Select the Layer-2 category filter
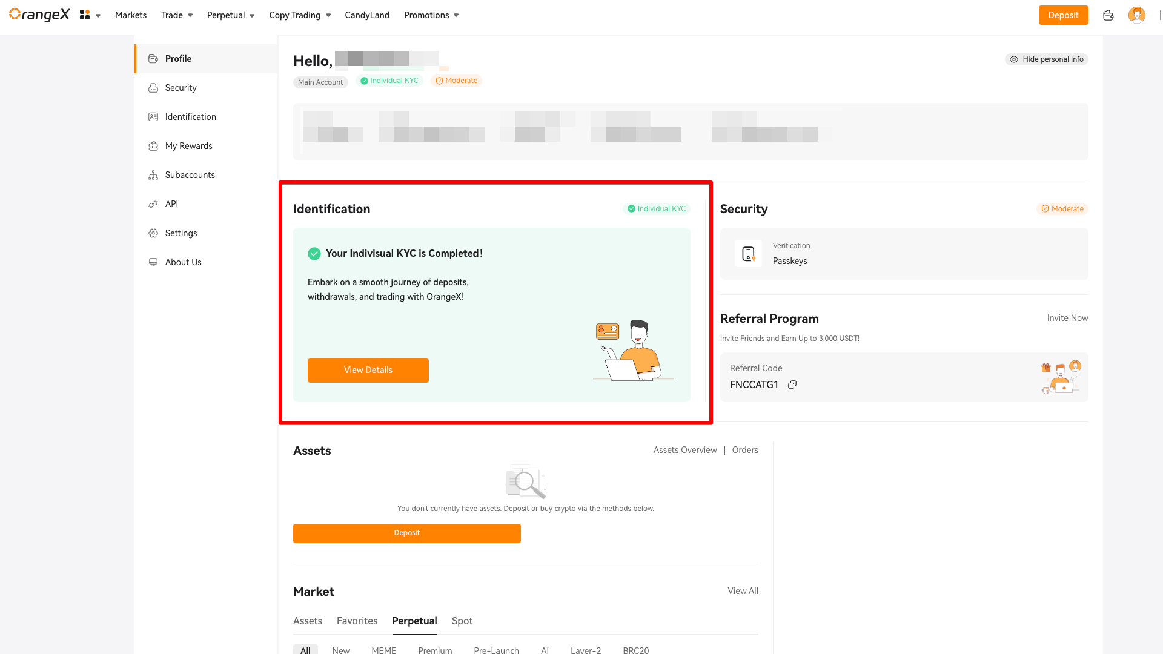This screenshot has width=1163, height=654. [x=586, y=650]
